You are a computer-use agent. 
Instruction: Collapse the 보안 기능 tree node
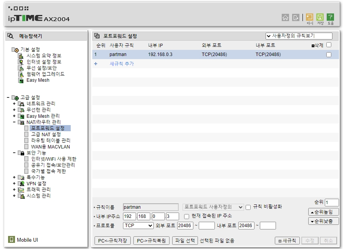pyautogui.click(x=14, y=153)
